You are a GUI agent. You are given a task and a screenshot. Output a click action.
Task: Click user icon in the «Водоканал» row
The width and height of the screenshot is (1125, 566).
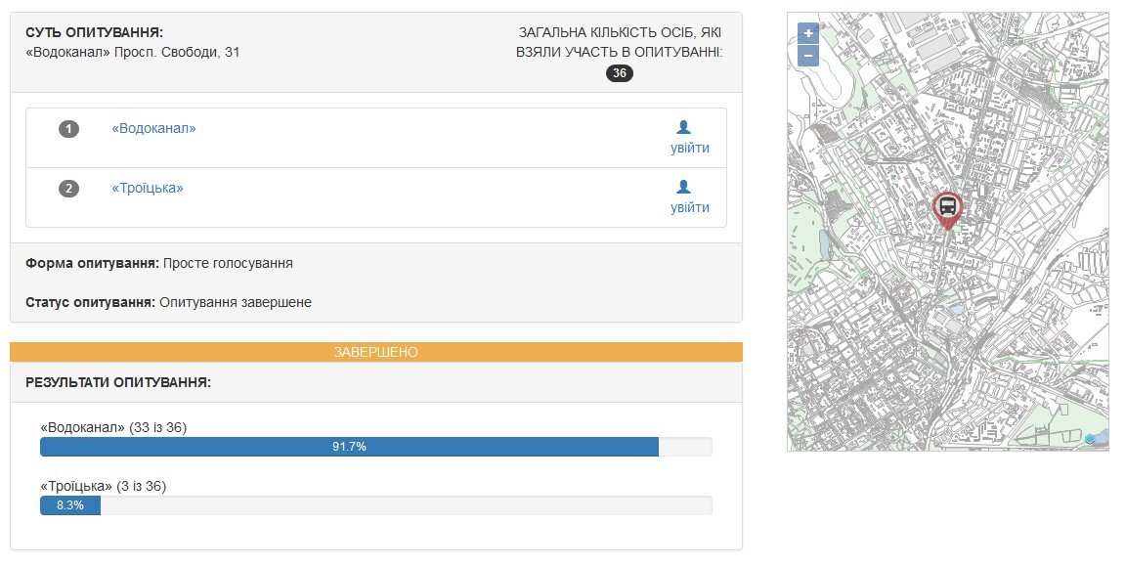683,127
